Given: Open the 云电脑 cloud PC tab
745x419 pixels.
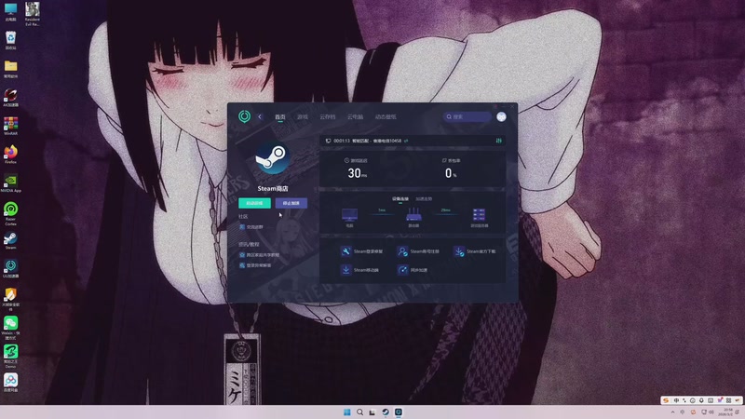Looking at the screenshot, I should [x=355, y=116].
